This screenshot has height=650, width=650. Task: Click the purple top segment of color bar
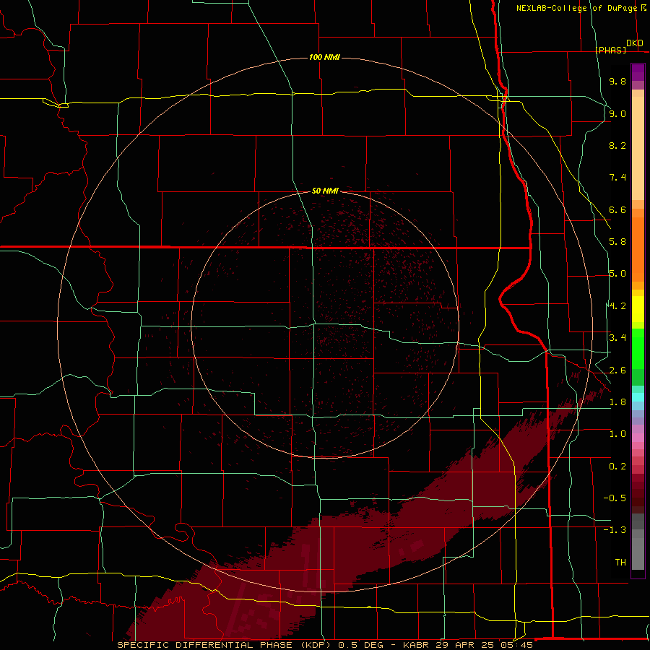638,72
